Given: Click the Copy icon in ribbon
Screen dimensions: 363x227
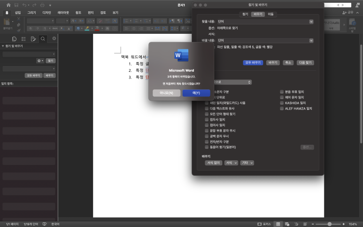Looking at the screenshot, I should (x=19, y=24).
